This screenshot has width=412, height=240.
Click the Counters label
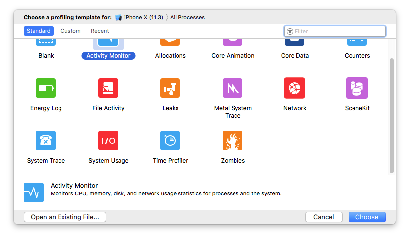(x=357, y=55)
